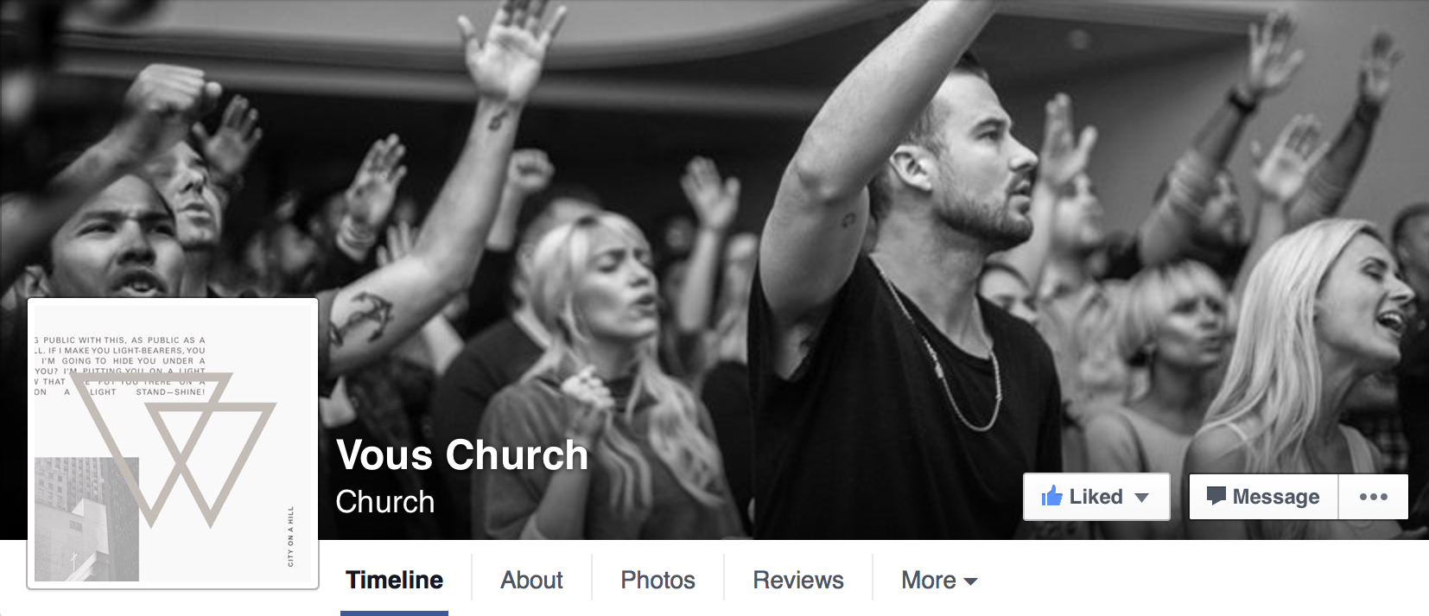Expand the arrow next to Liked

[x=1141, y=498]
